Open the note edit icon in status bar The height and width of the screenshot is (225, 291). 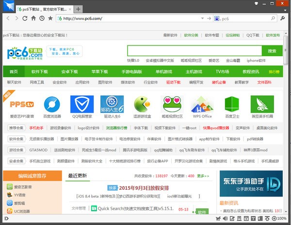pyautogui.click(x=232, y=219)
